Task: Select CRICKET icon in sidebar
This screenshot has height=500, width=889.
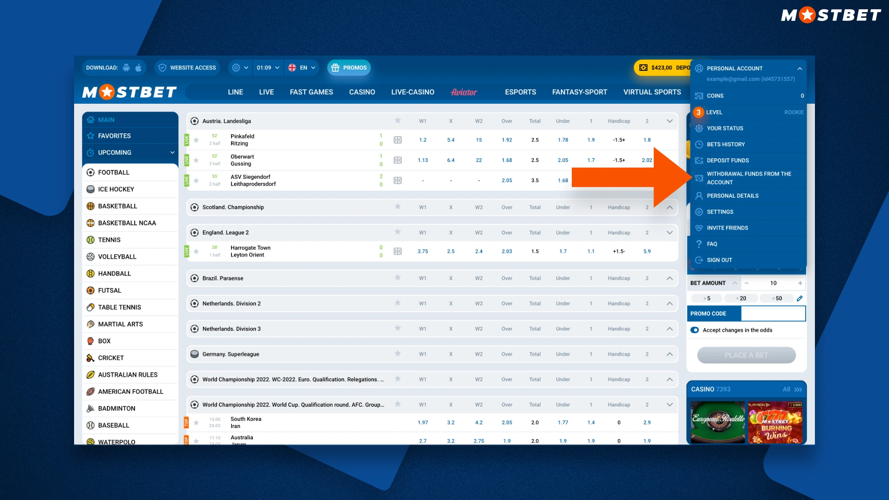Action: [x=90, y=358]
